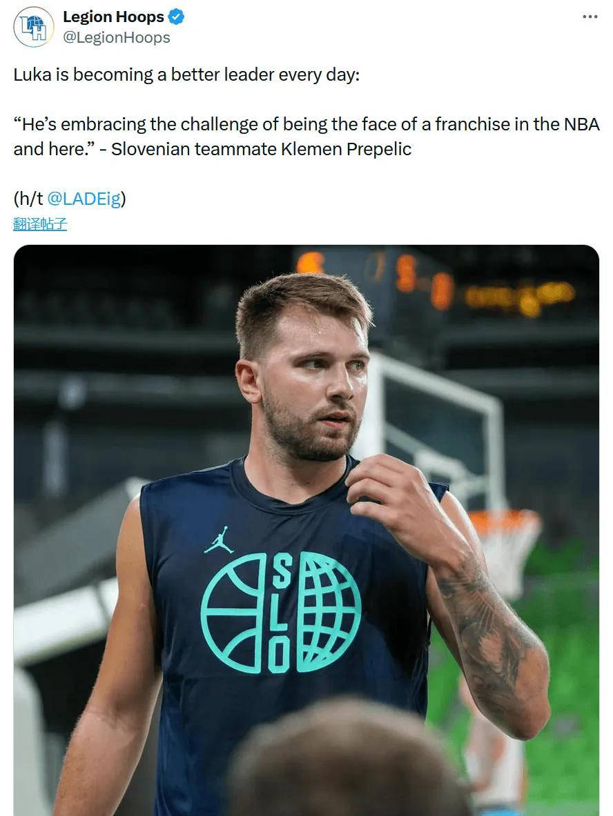Click the blue verified checkmark badge
This screenshot has height=816, width=613.
[x=176, y=17]
